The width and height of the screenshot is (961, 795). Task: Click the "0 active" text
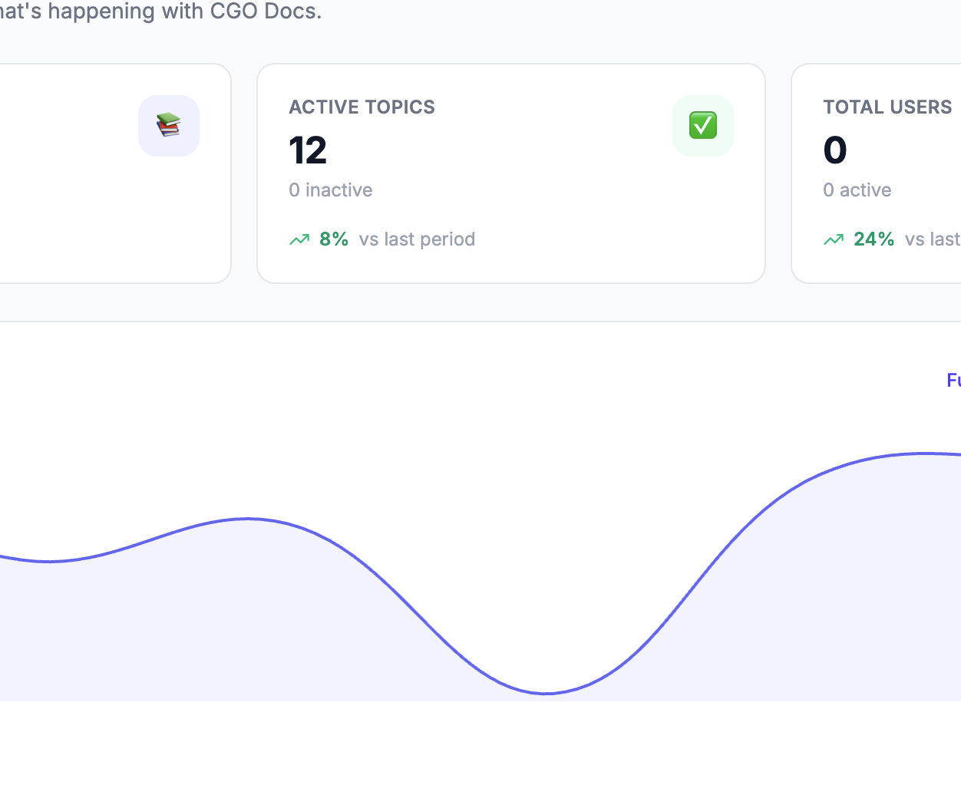coord(857,190)
